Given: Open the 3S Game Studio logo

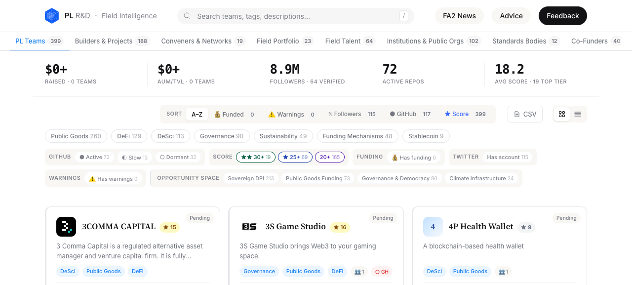Looking at the screenshot, I should pos(249,227).
